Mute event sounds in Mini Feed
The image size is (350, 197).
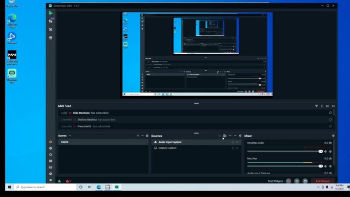pyautogui.click(x=333, y=106)
